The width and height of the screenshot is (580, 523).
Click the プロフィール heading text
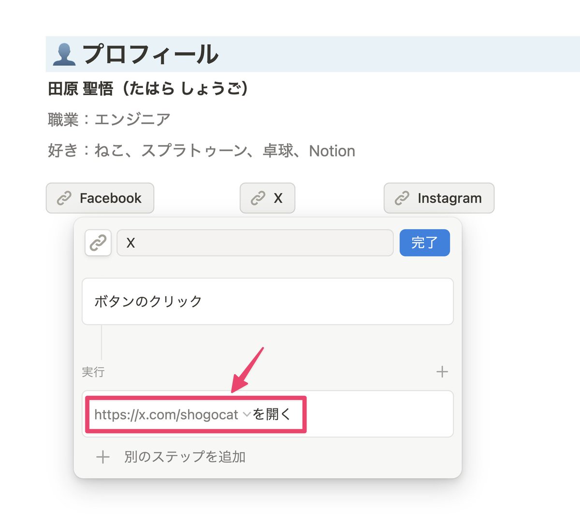pos(150,54)
